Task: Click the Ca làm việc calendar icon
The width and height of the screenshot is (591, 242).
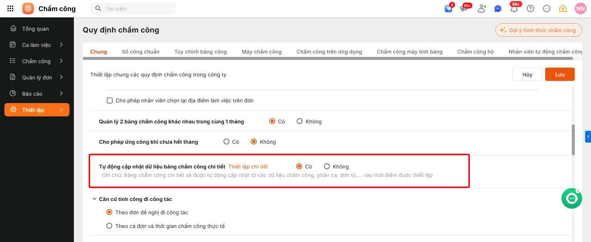Action: 13,45
